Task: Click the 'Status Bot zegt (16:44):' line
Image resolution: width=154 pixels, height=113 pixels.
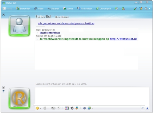Action: (49, 36)
